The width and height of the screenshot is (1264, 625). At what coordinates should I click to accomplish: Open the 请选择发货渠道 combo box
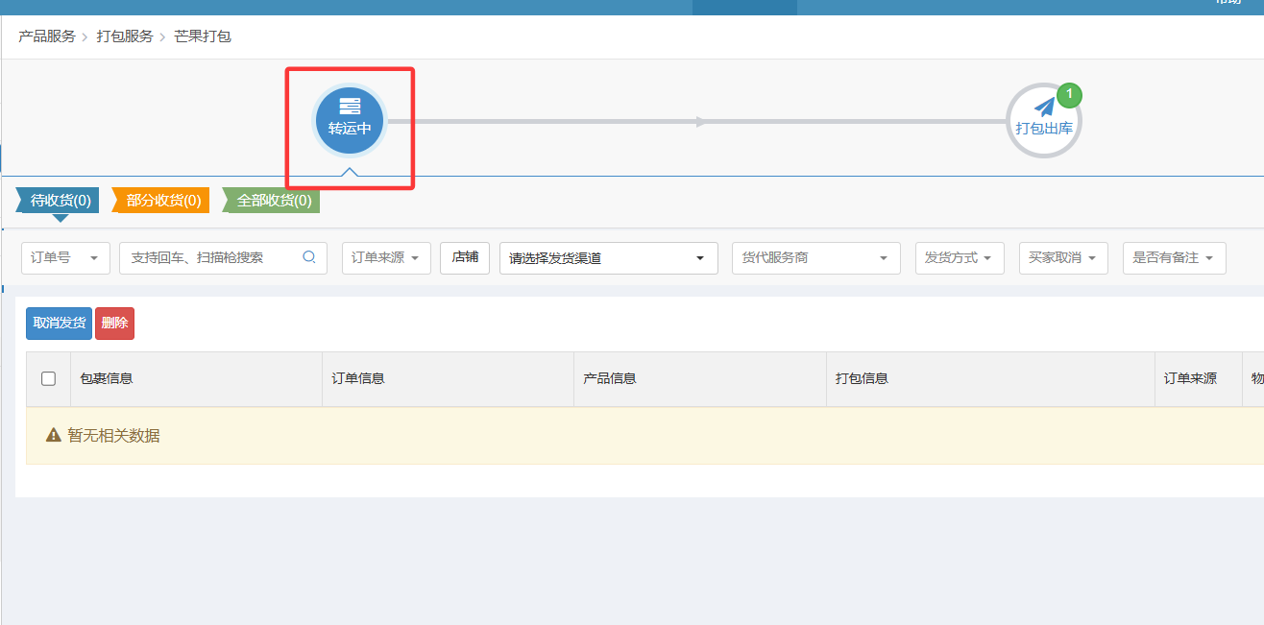(x=608, y=258)
